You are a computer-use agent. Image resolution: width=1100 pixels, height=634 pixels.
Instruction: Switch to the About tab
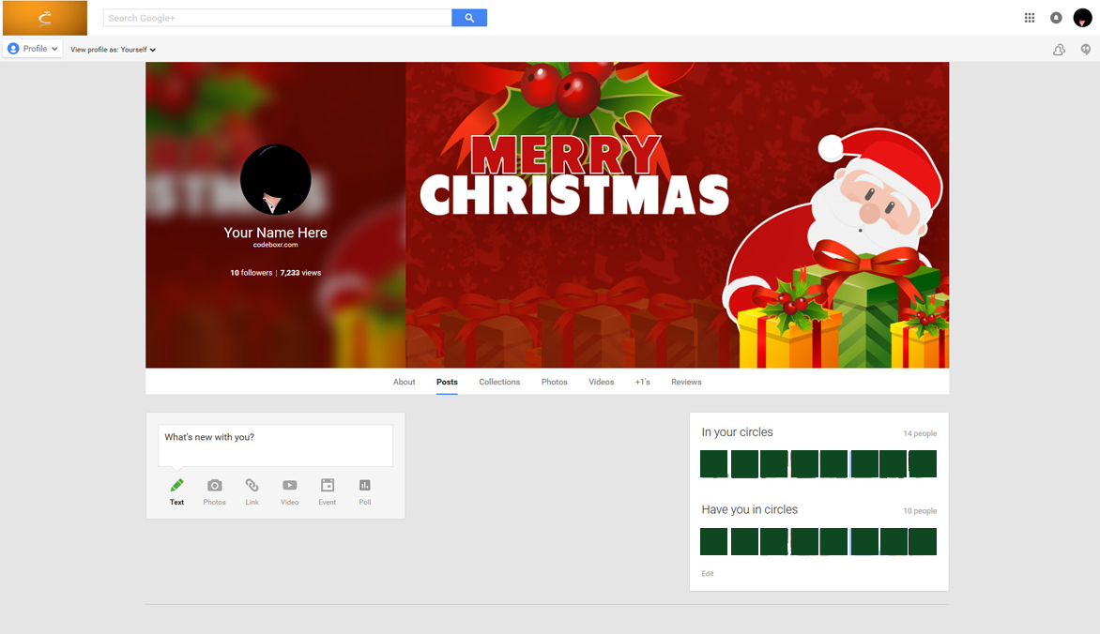pos(405,383)
